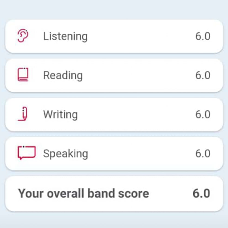The image size is (228, 228).
Task: Click the Speaking 6.0 score value
Action: click(x=203, y=154)
